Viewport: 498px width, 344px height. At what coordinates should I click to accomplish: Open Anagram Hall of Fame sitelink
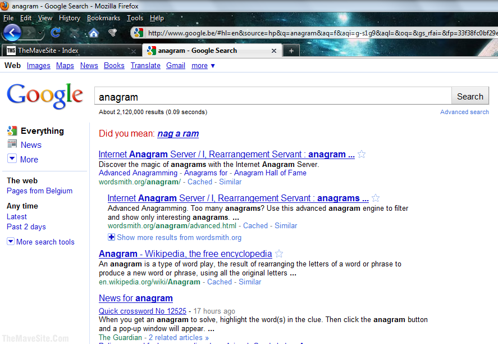(270, 173)
